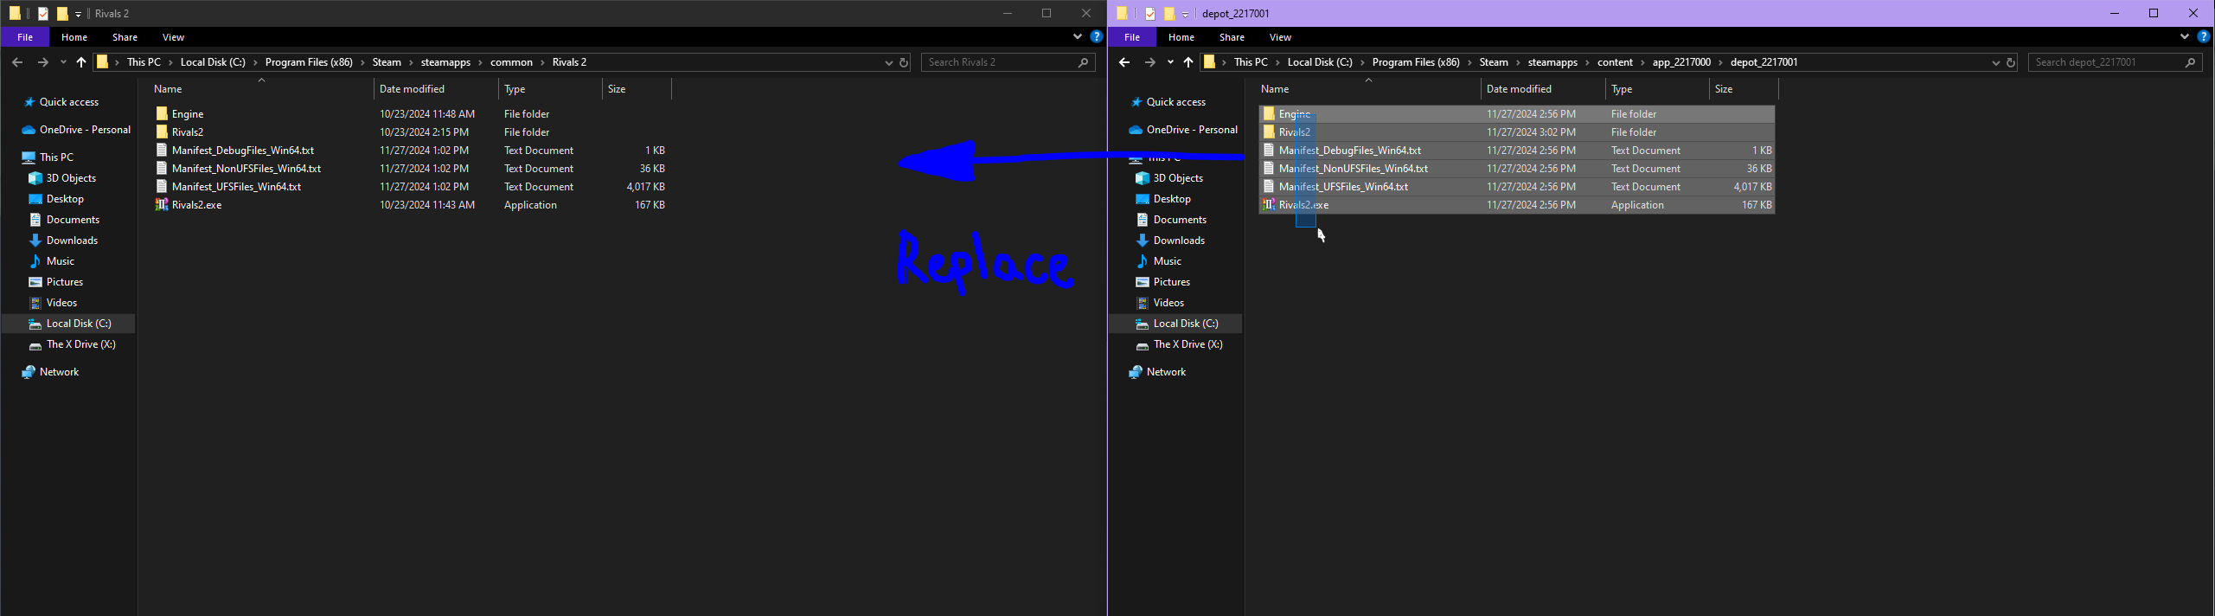2215x616 pixels.
Task: Select This PC in Rivals 2 sidebar
Action: click(x=56, y=157)
